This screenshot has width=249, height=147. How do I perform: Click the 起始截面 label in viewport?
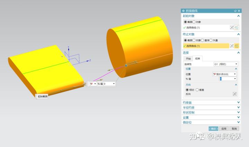coord(42,96)
